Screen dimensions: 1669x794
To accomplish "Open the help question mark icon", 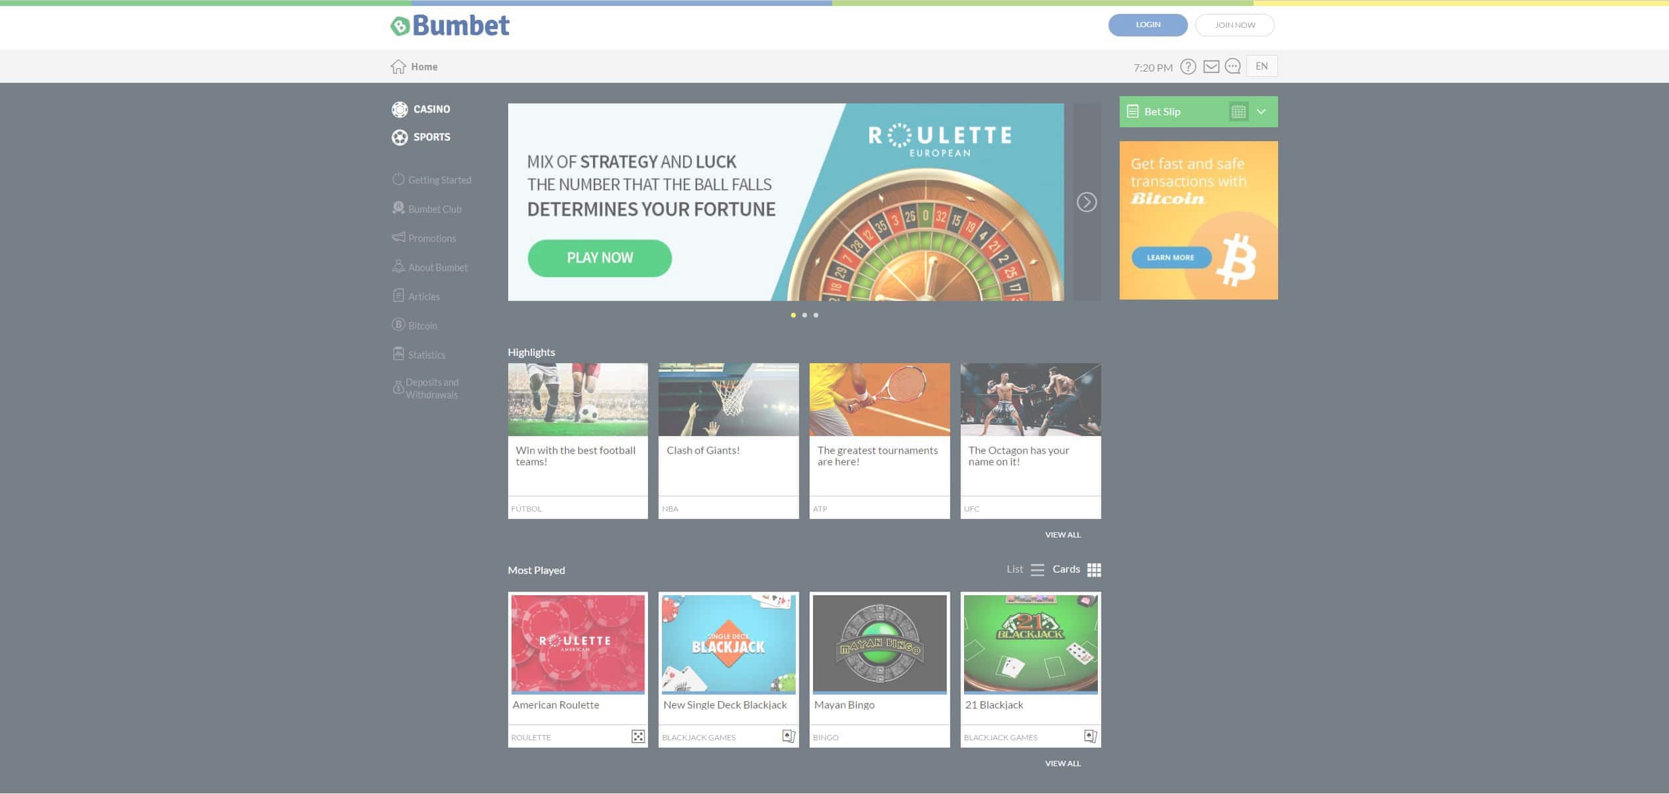I will pyautogui.click(x=1188, y=67).
